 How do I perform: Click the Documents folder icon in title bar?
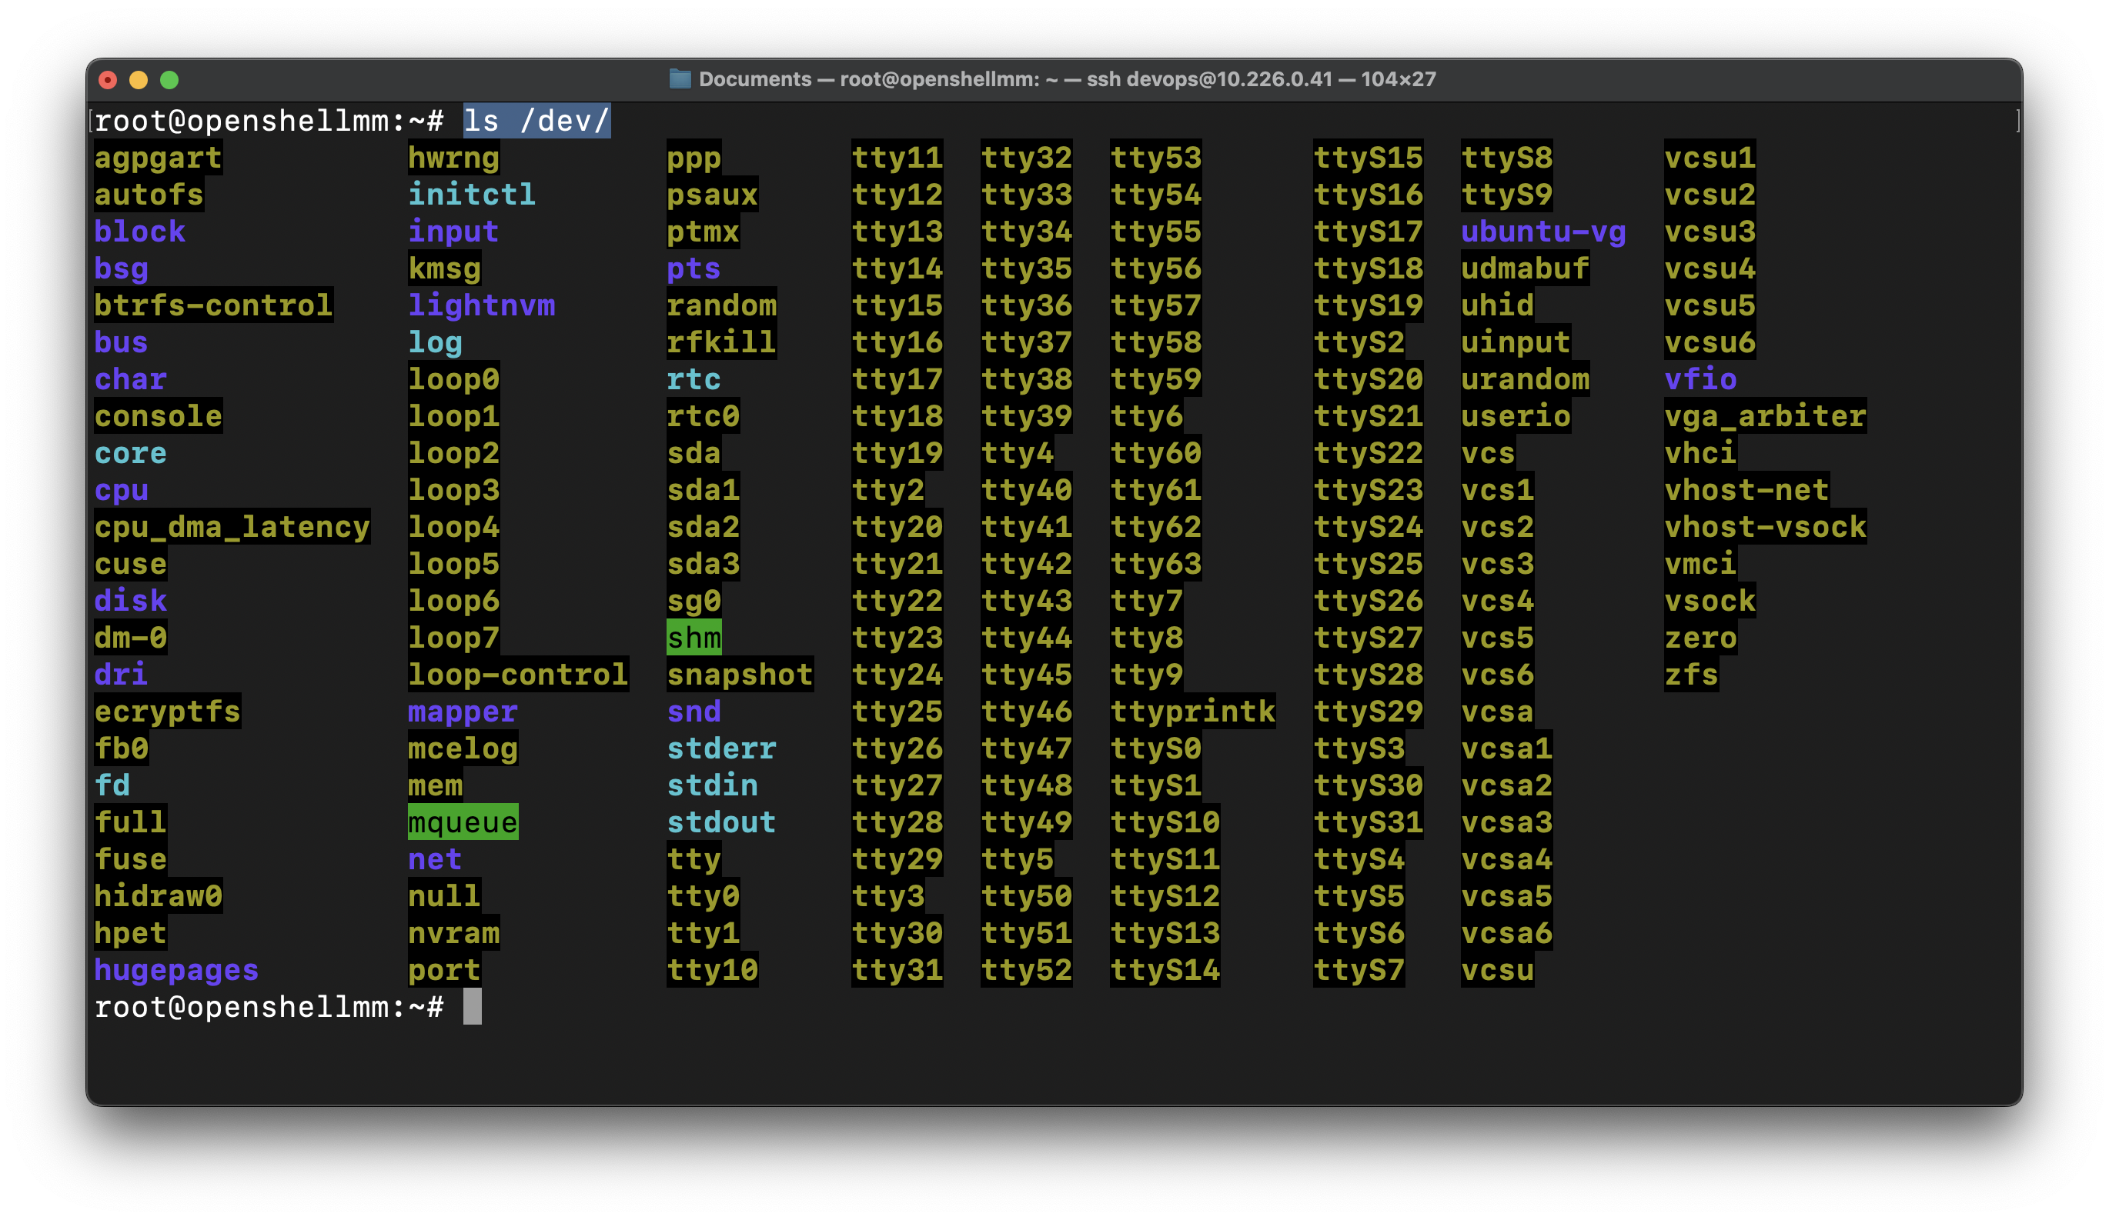click(680, 79)
